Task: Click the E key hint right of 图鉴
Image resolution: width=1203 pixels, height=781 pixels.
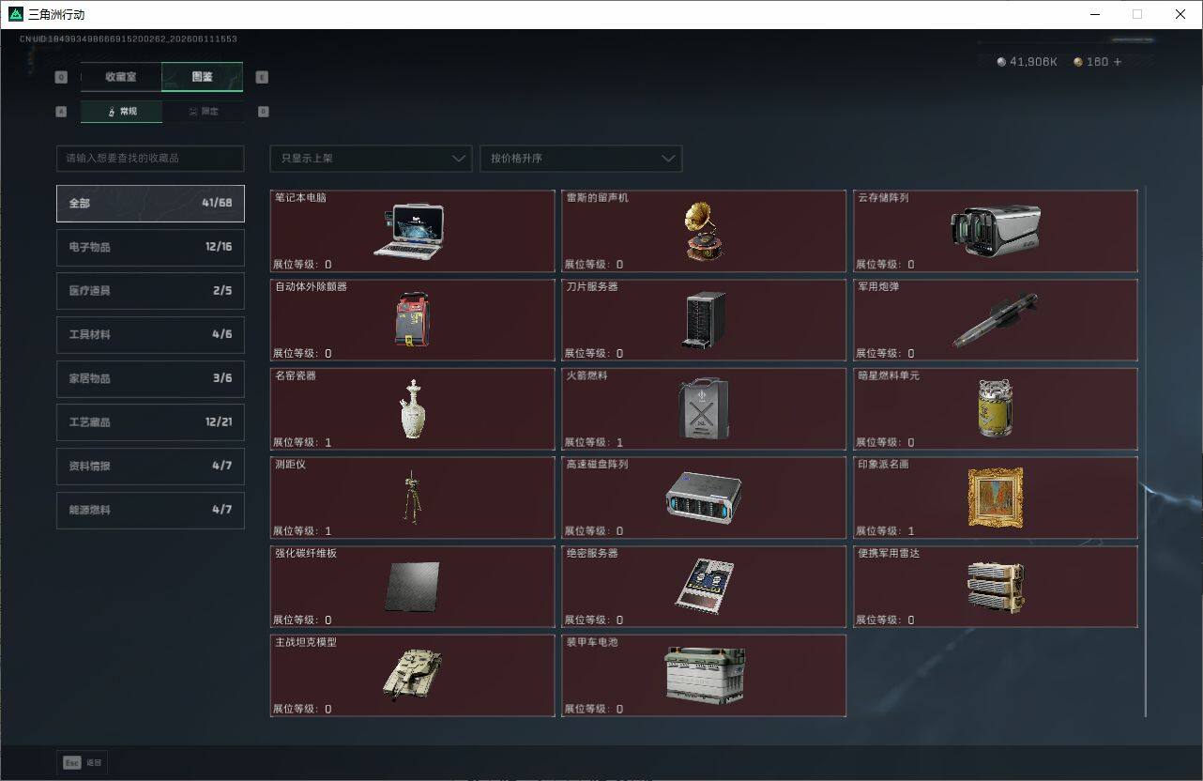Action: [262, 77]
